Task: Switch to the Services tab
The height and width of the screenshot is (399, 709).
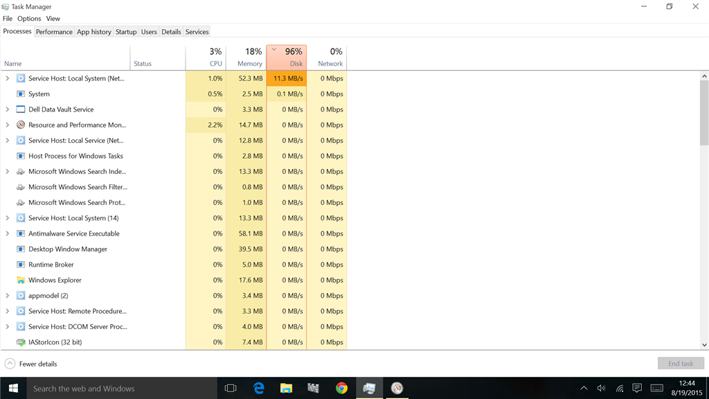Action: tap(197, 32)
